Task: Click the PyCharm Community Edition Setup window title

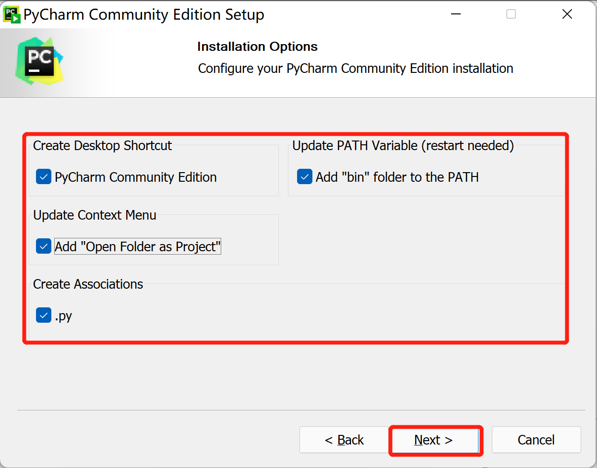Action: pos(143,14)
